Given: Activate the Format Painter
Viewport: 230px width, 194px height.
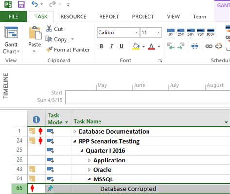Looking at the screenshot, I should [67, 49].
